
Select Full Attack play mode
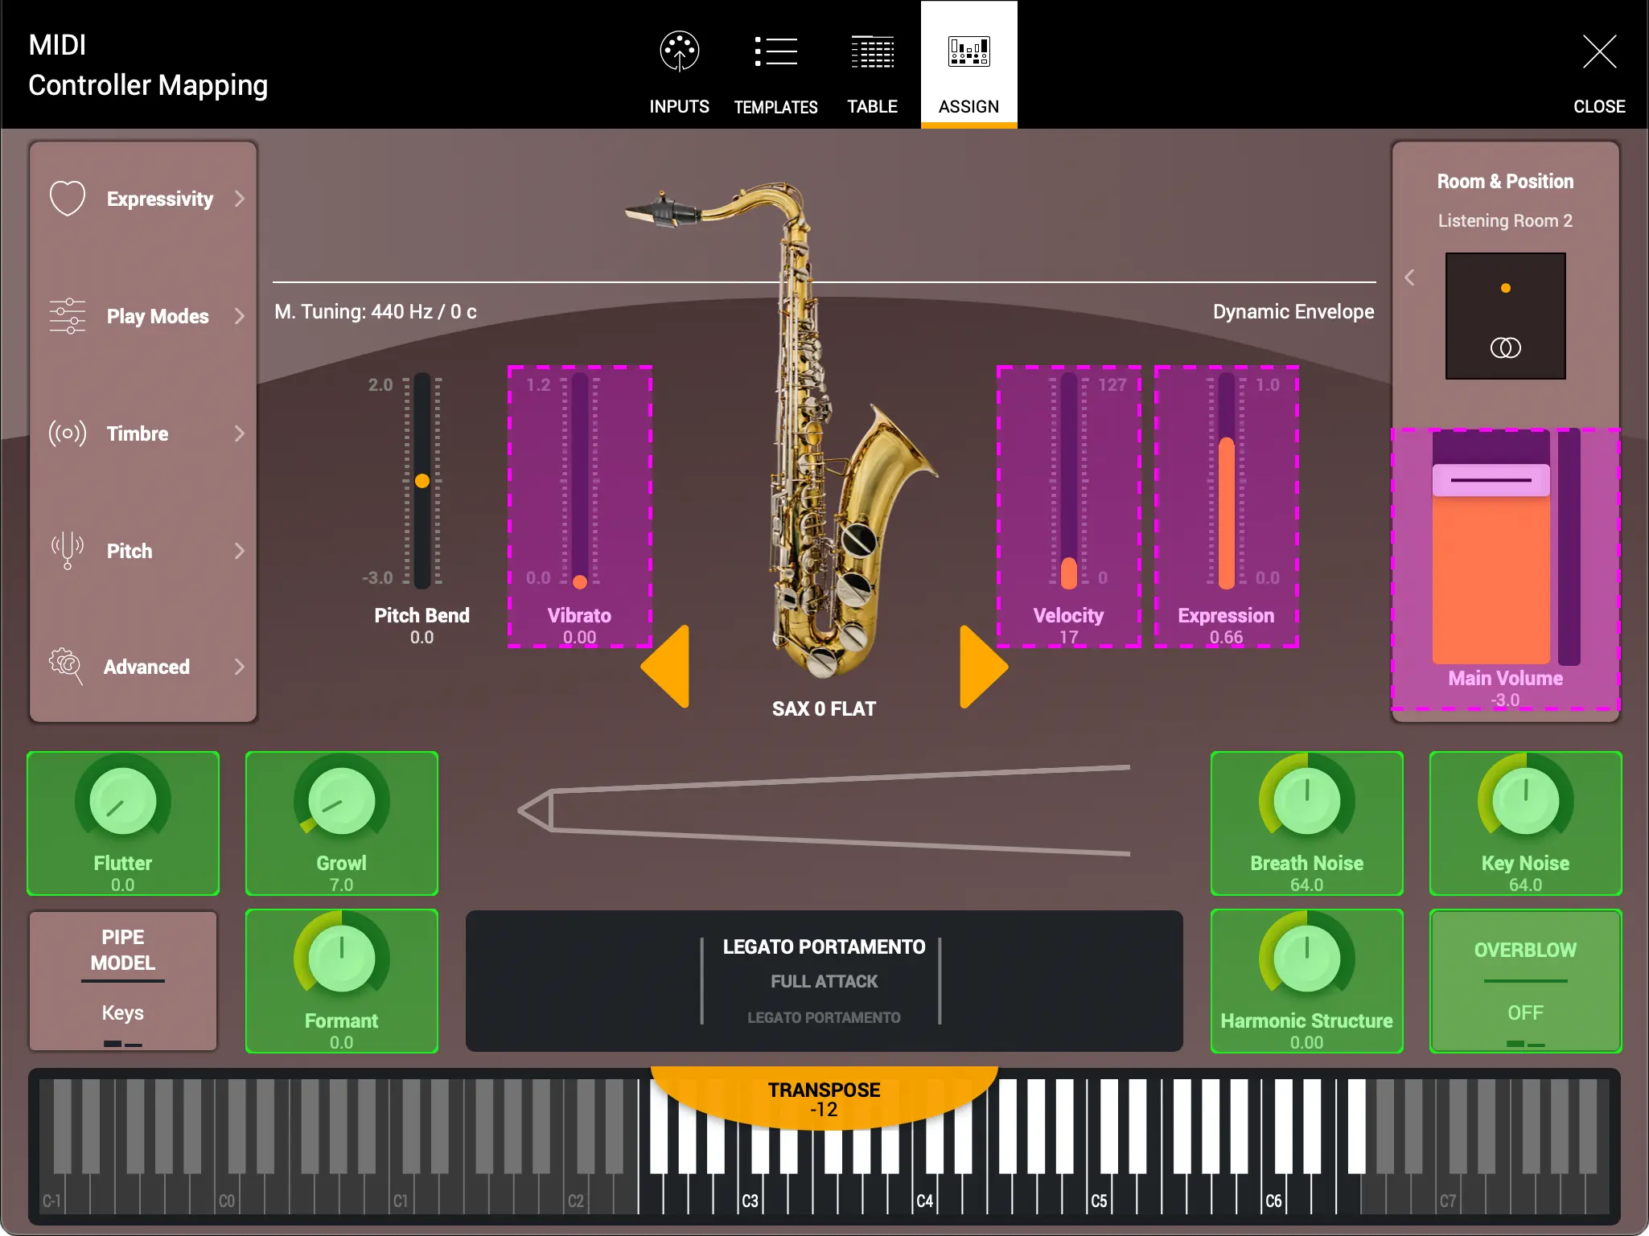[x=824, y=981]
